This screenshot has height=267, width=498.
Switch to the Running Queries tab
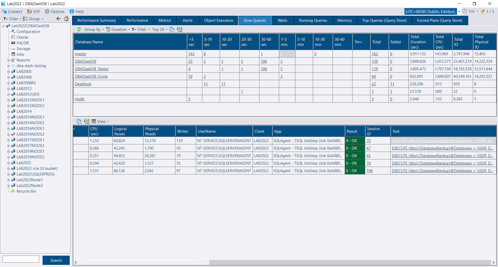[x=313, y=20]
